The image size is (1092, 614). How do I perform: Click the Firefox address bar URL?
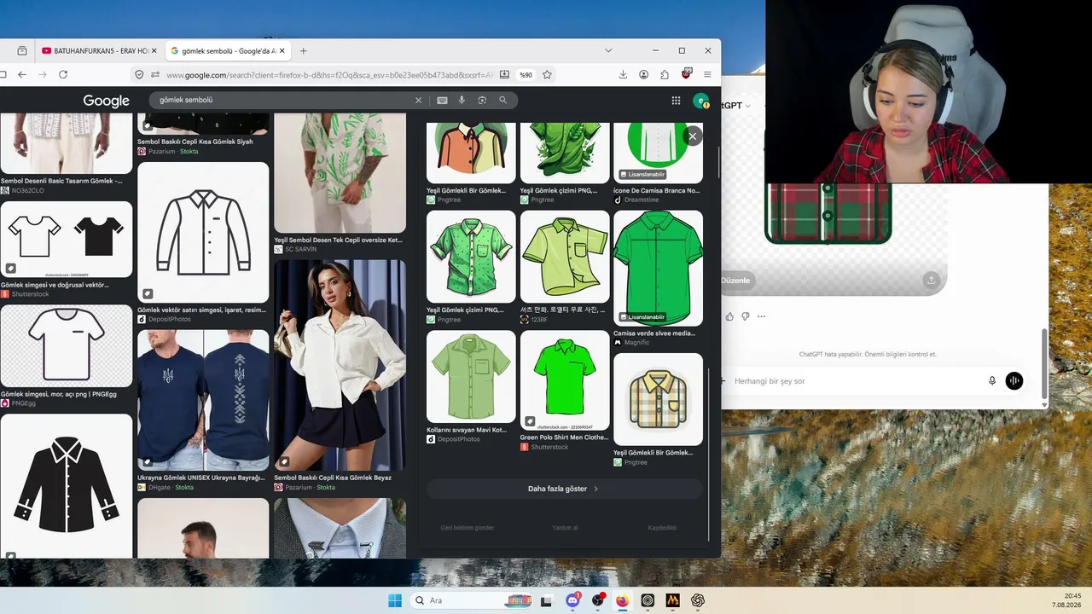pos(328,75)
